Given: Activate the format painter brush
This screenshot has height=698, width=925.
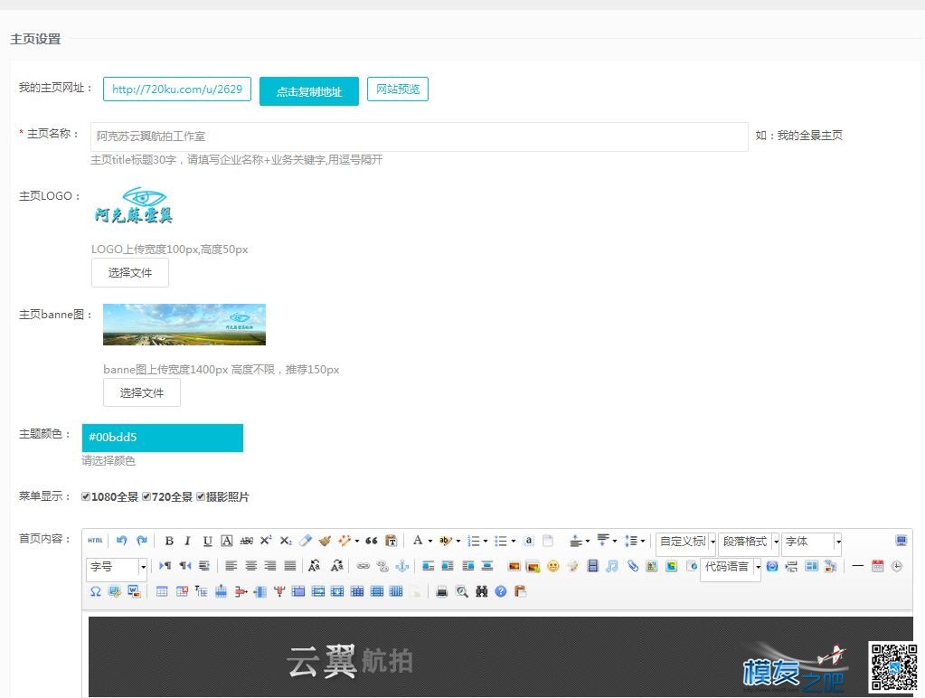Looking at the screenshot, I should tap(325, 541).
